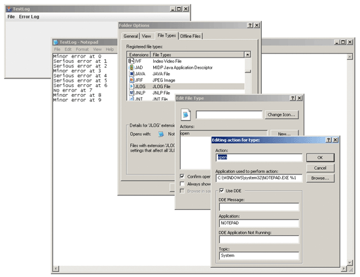Viewport: 360px width, 277px height.
Task: Select the JFIF JPEG Image icon
Action: tap(132, 80)
